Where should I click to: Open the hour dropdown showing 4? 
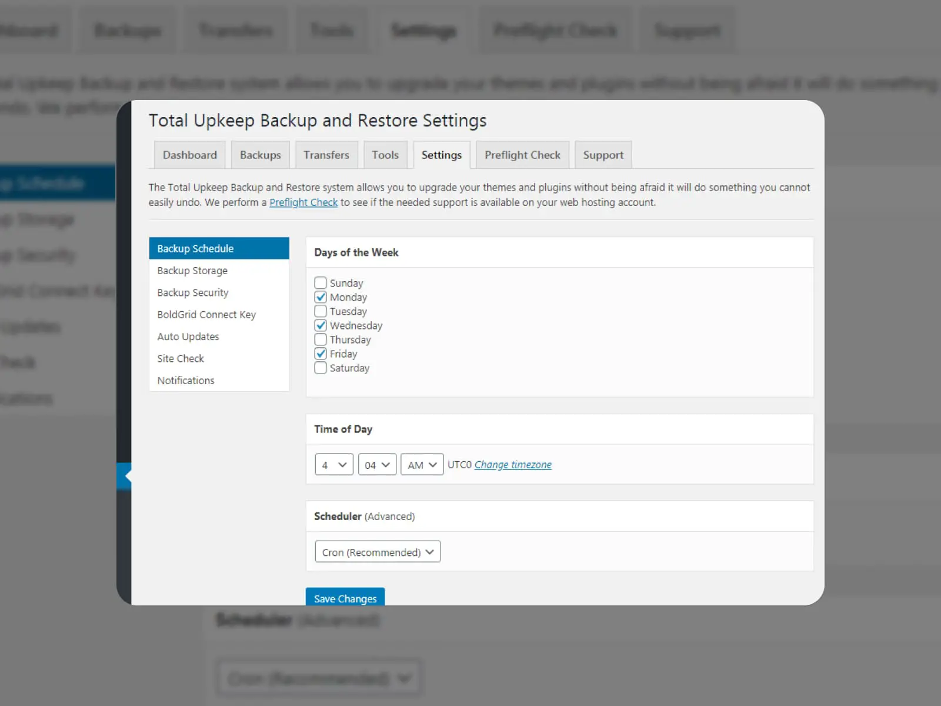coord(334,465)
